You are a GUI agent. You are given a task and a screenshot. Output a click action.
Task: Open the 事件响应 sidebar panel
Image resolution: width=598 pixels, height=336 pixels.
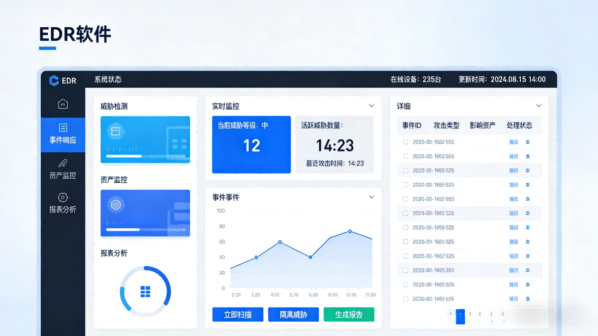click(x=63, y=135)
